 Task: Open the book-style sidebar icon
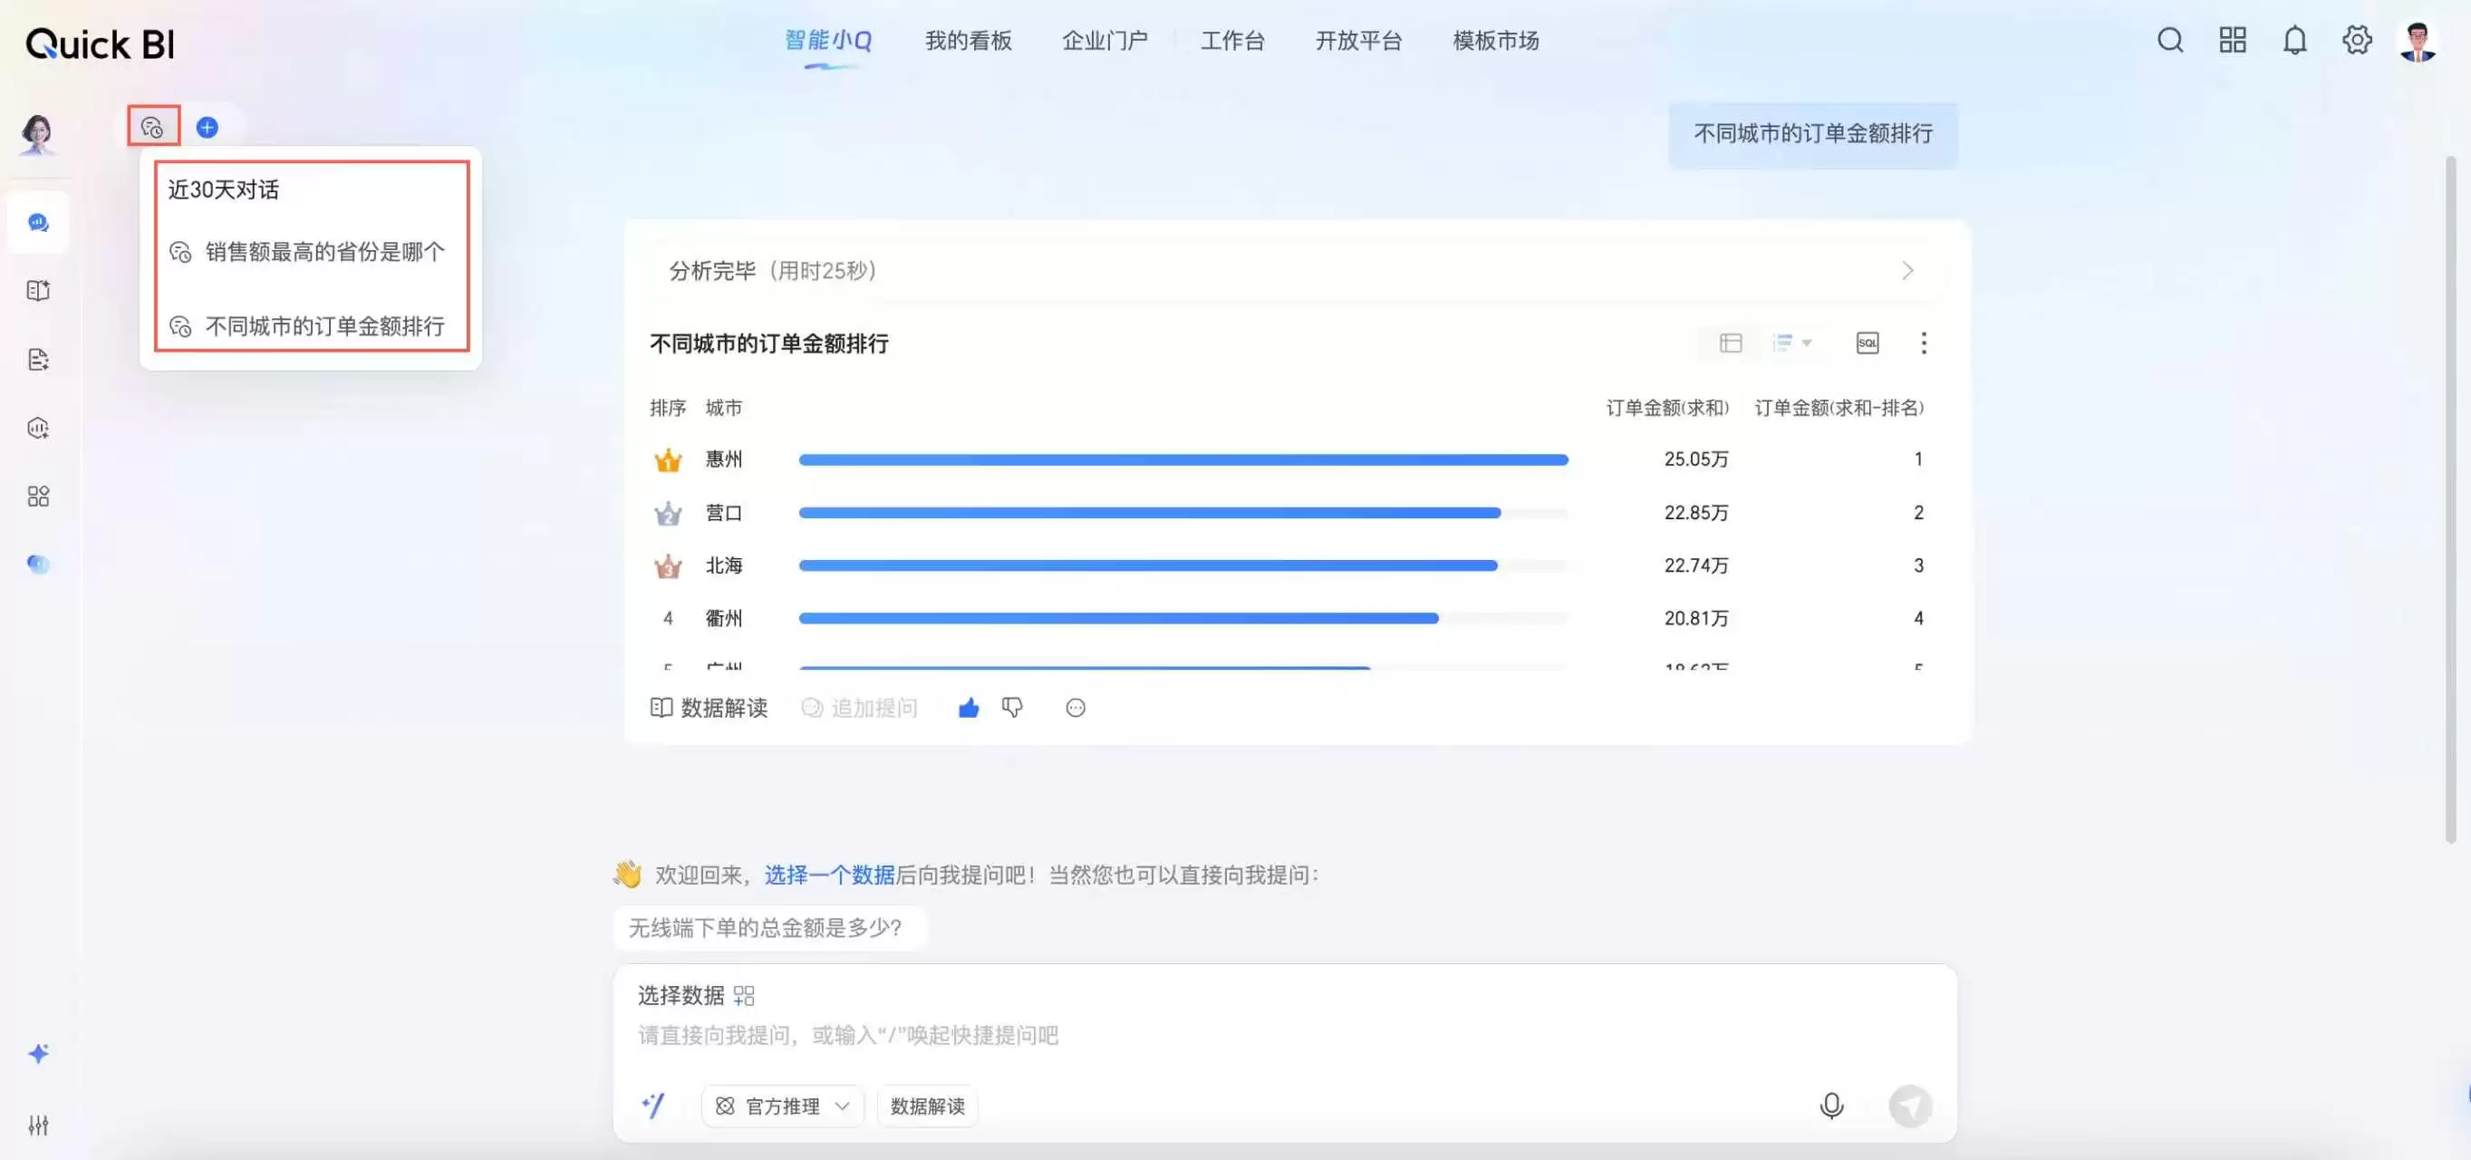point(38,291)
